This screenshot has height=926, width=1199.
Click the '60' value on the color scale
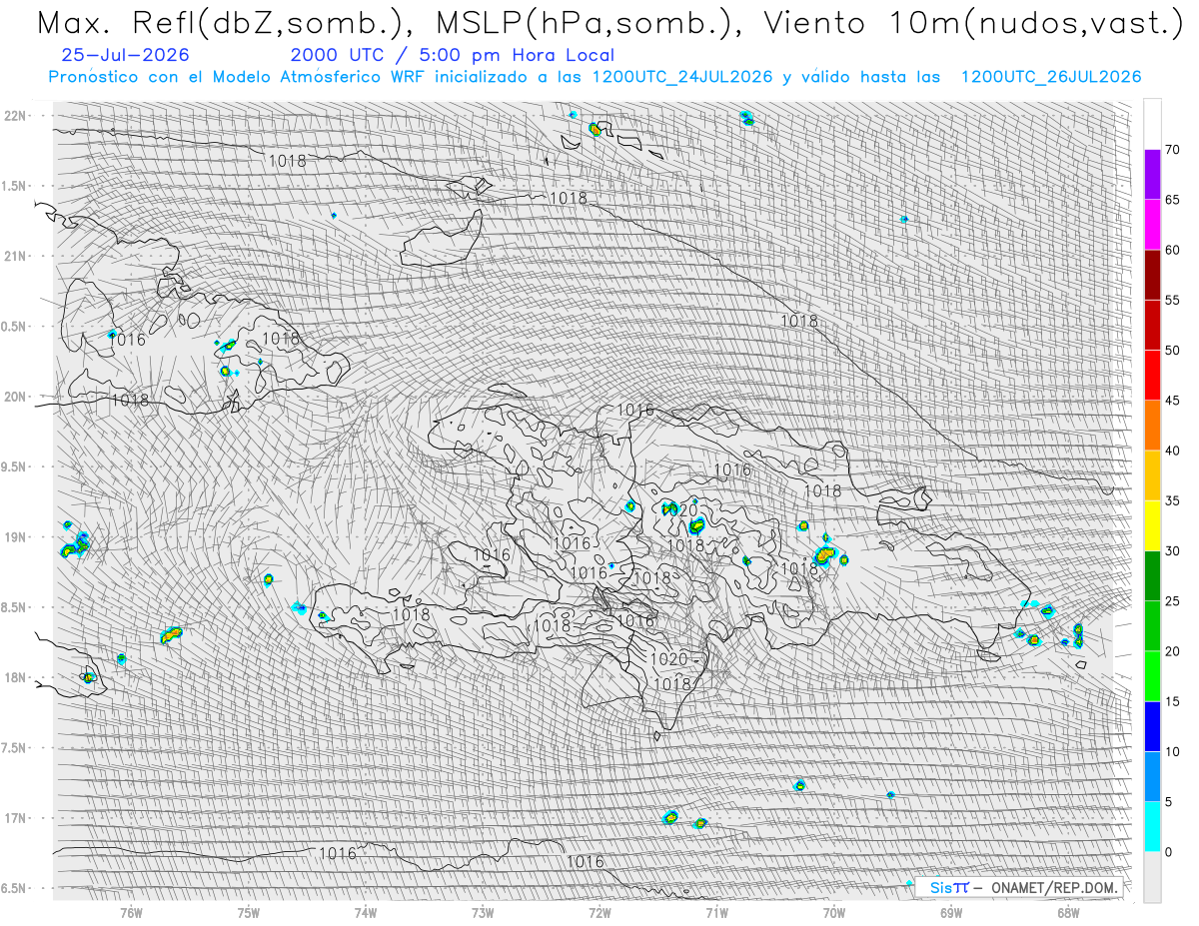pos(1173,250)
